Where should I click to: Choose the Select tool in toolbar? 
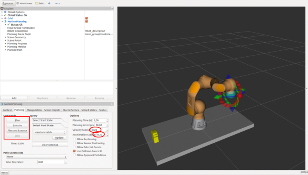tap(40, 3)
